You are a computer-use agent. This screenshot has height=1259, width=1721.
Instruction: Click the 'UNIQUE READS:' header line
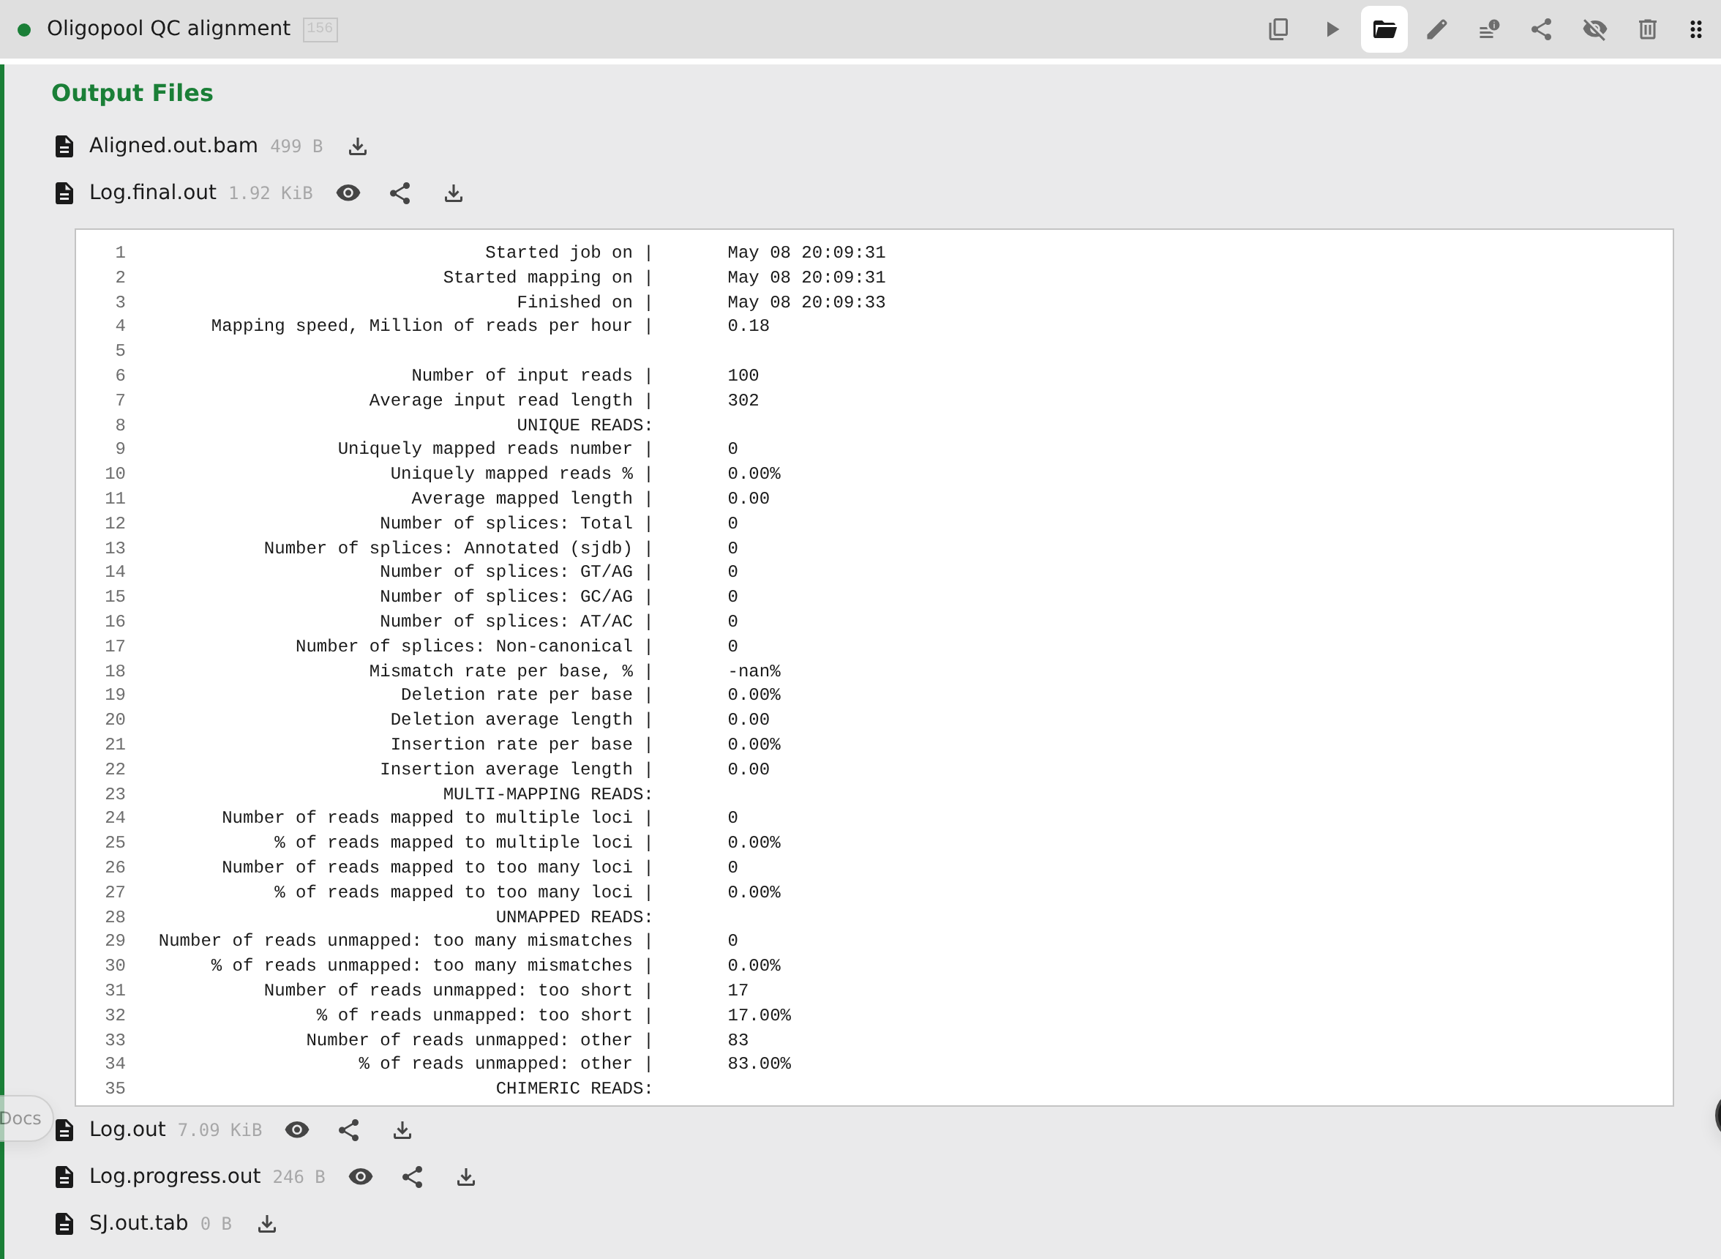pyautogui.click(x=585, y=425)
